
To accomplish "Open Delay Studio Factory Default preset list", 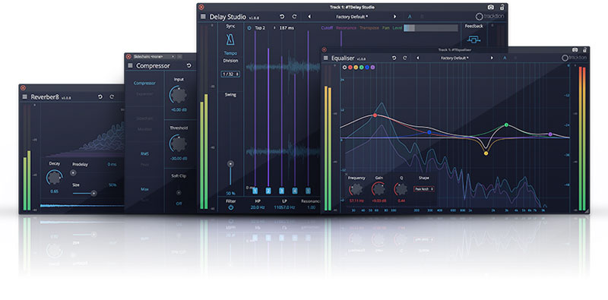I will point(352,17).
